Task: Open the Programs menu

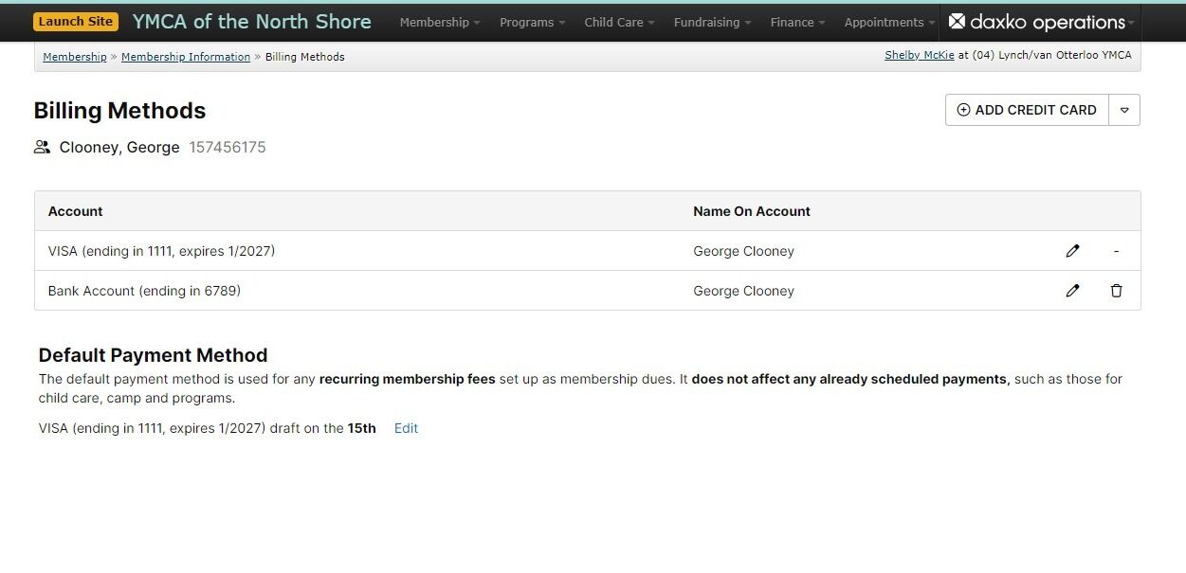Action: pos(532,22)
